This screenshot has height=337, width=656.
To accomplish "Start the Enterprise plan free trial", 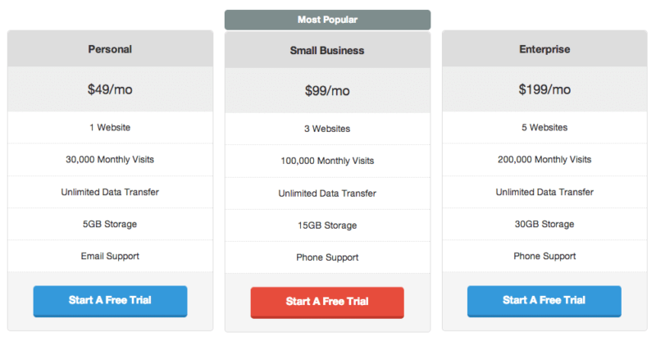I will pyautogui.click(x=544, y=300).
